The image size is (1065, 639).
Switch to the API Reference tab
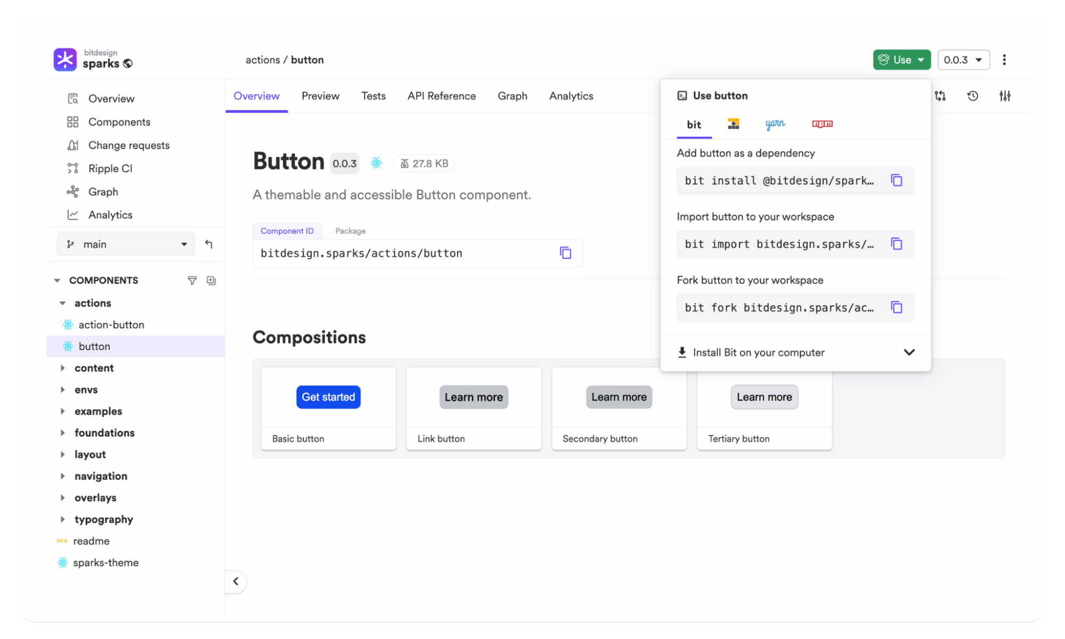click(442, 96)
